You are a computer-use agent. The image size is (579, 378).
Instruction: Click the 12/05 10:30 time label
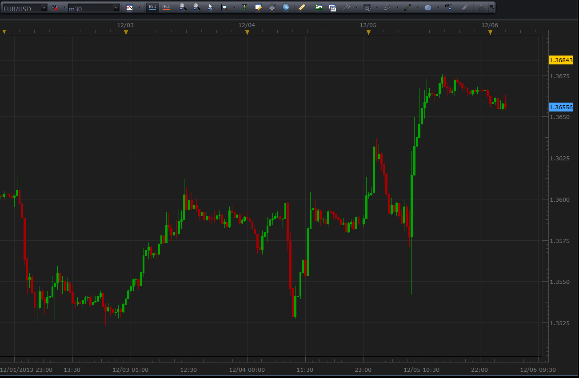422,370
